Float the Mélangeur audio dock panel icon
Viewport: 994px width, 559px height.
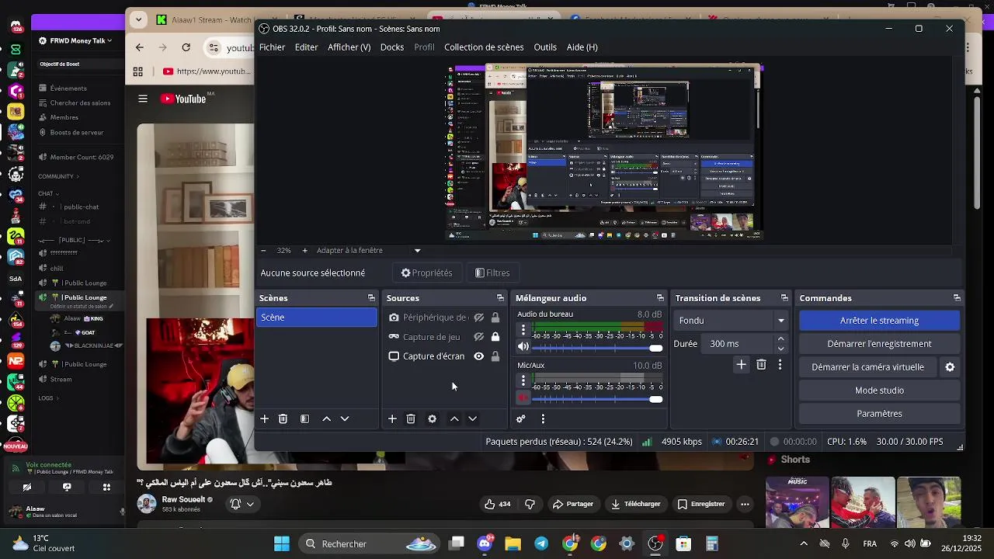point(660,298)
